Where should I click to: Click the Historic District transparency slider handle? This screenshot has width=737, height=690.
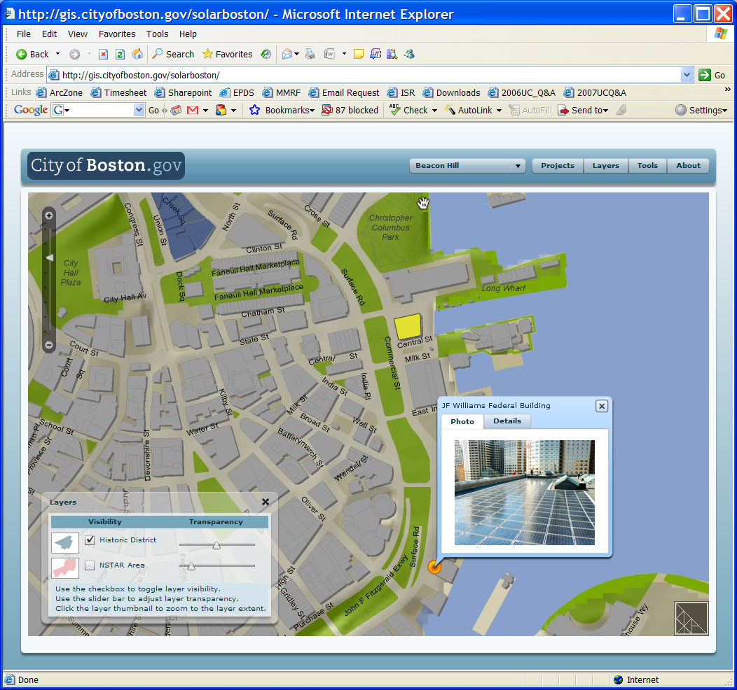point(216,545)
